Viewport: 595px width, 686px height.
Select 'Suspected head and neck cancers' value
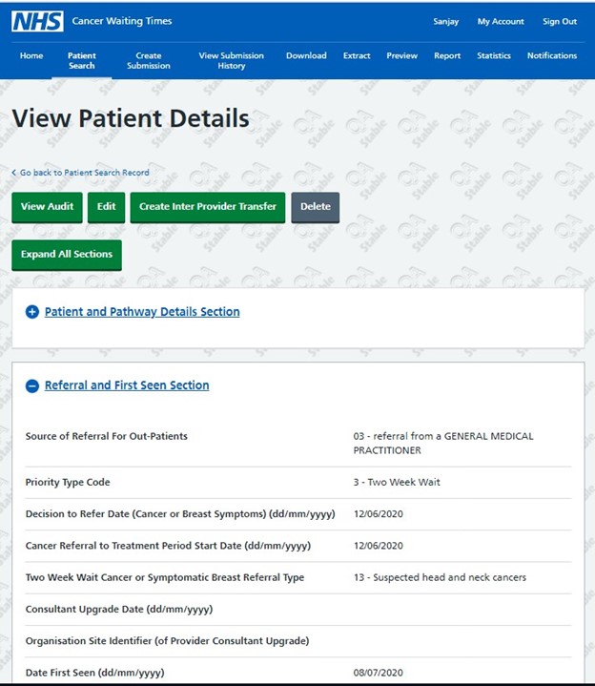pos(440,577)
